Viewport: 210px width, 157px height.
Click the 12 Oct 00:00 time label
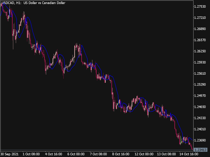(144, 154)
